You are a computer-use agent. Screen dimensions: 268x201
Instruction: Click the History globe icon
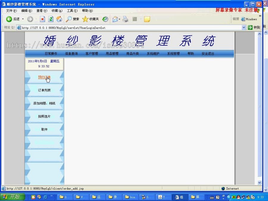pos(105,19)
